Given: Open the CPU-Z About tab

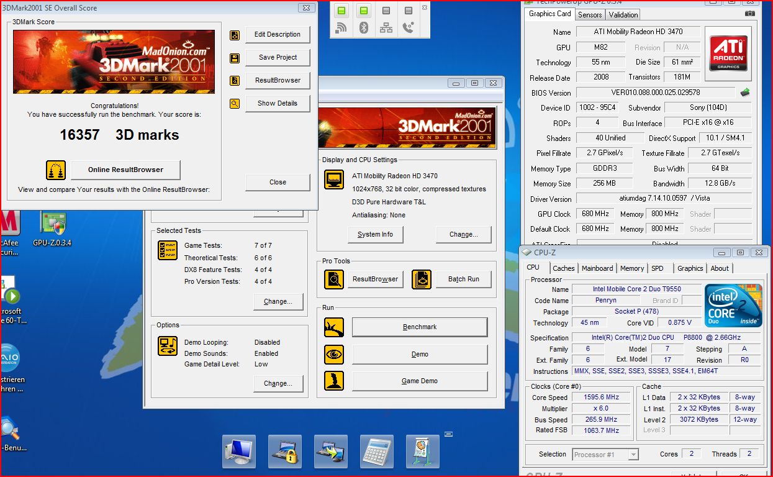Looking at the screenshot, I should pos(720,268).
